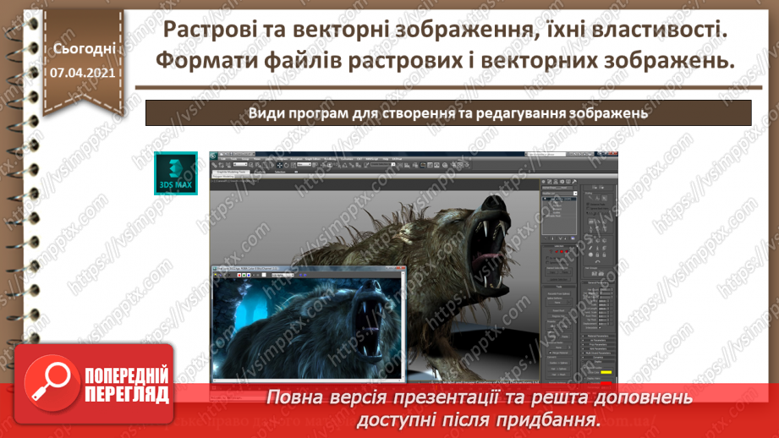Image resolution: width=779 pixels, height=438 pixels.
Task: Select the Select and Move tool
Action: (280, 166)
